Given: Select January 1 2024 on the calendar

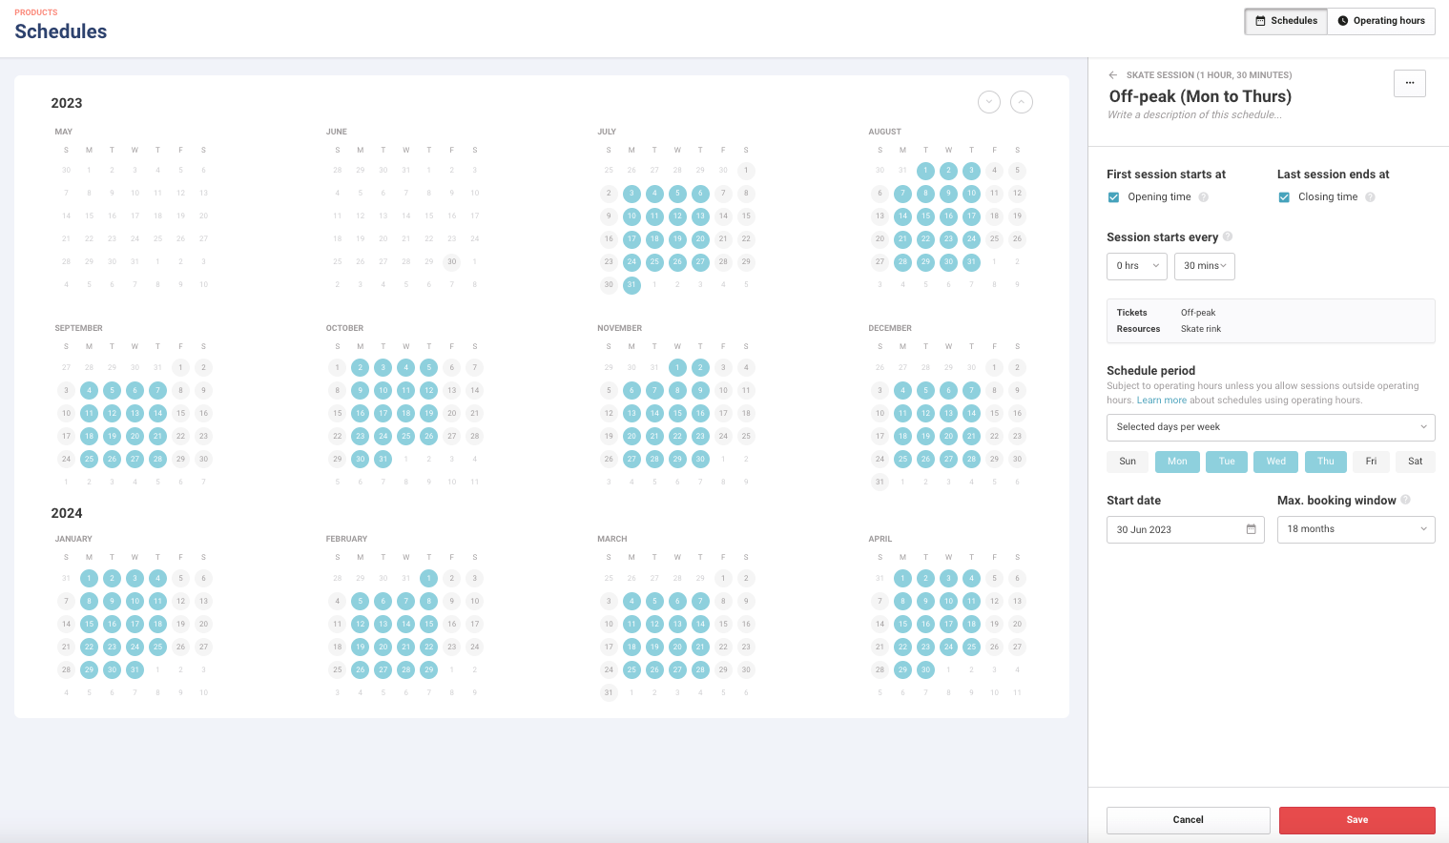Looking at the screenshot, I should (x=89, y=578).
